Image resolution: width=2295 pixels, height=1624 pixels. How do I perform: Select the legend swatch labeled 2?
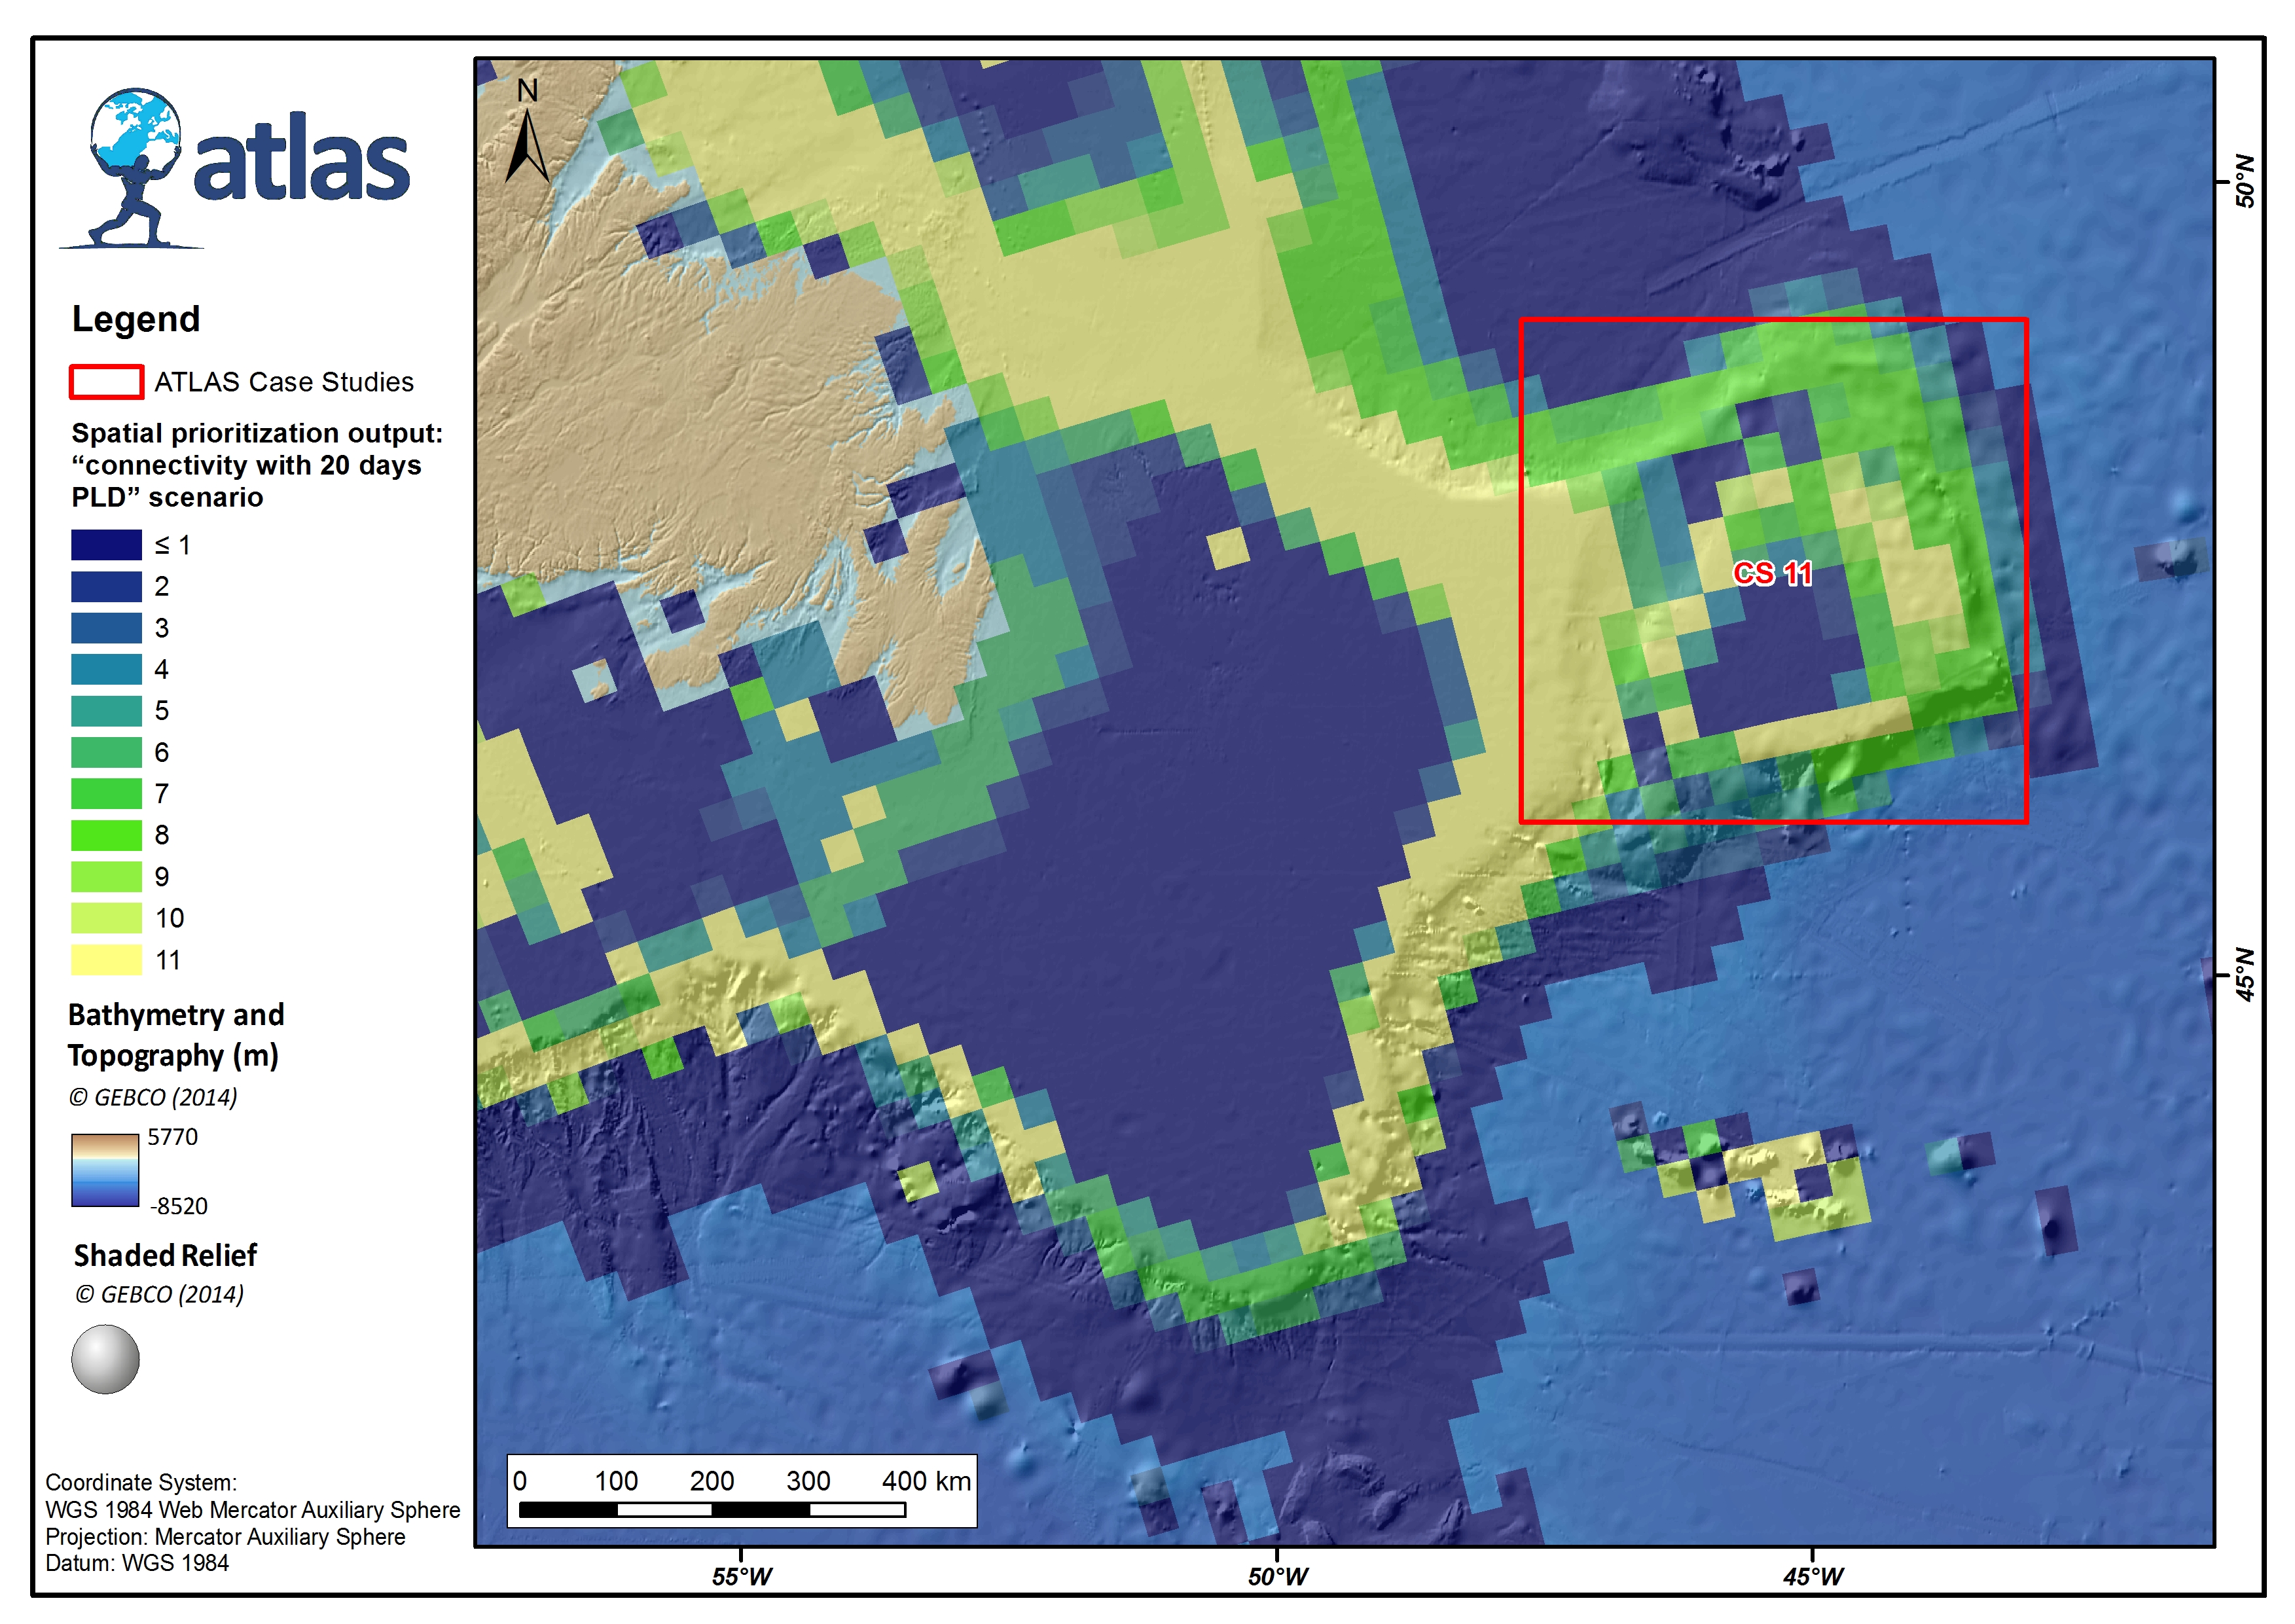(x=106, y=586)
